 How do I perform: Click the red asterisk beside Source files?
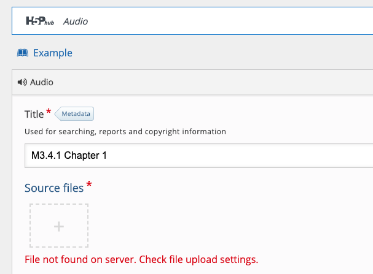point(89,184)
